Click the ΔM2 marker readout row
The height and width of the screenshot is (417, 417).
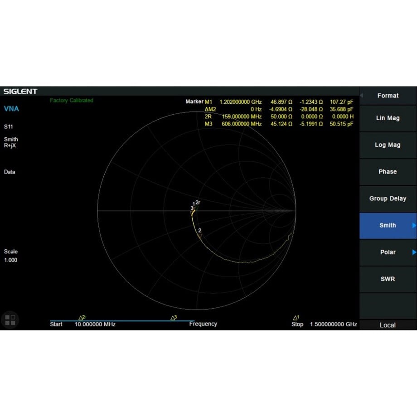(x=279, y=109)
